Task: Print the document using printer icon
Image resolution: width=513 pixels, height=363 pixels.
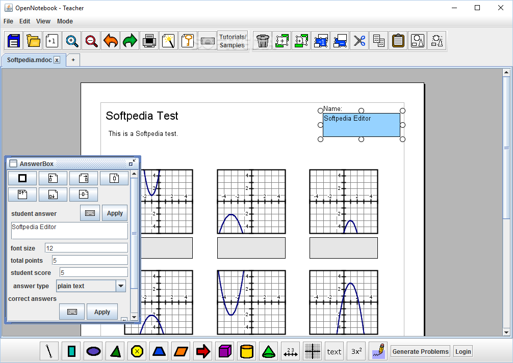Action: coord(149,41)
